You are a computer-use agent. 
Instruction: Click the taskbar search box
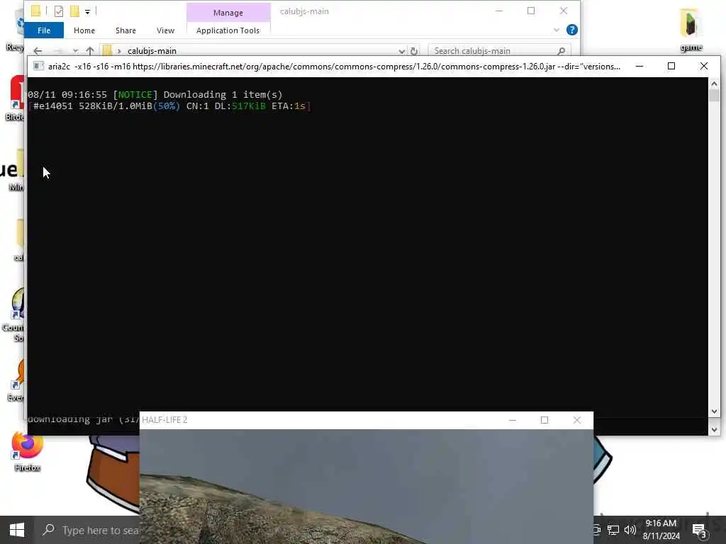pyautogui.click(x=87, y=530)
